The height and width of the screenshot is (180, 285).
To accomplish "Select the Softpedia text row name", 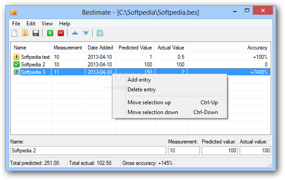I will (x=35, y=57).
